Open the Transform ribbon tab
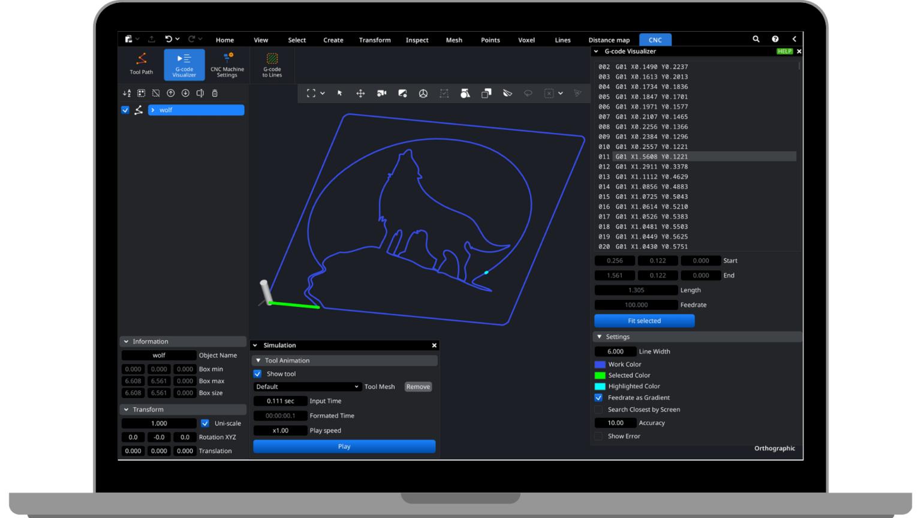This screenshot has width=921, height=518. (375, 40)
